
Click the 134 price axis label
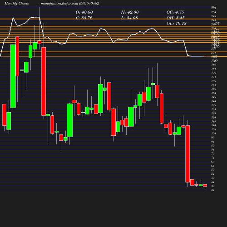coord(213,109)
